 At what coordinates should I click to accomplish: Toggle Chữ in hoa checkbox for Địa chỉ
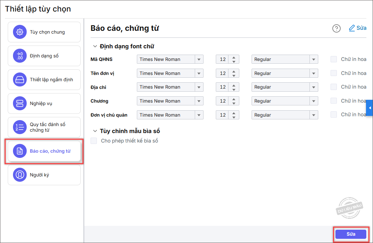[x=334, y=87]
